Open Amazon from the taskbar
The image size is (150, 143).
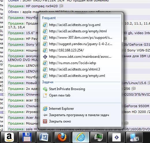[x=9, y=137]
